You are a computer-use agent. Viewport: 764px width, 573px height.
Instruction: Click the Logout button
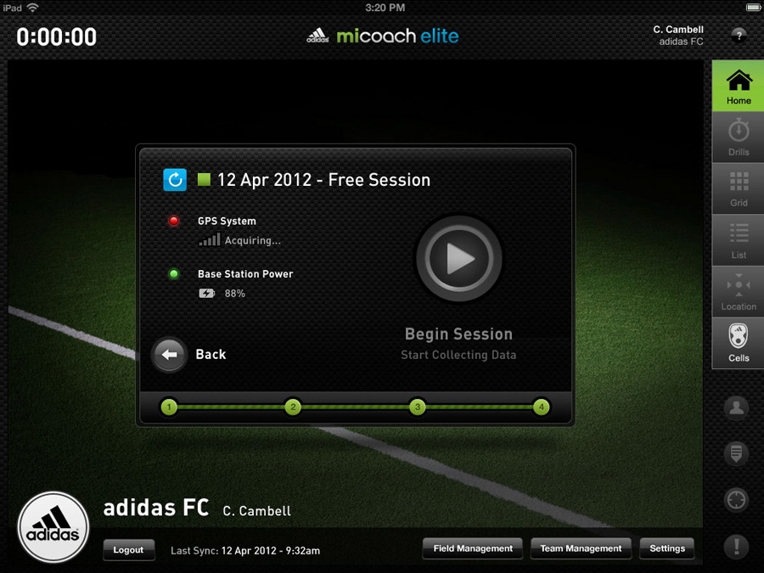tap(129, 549)
